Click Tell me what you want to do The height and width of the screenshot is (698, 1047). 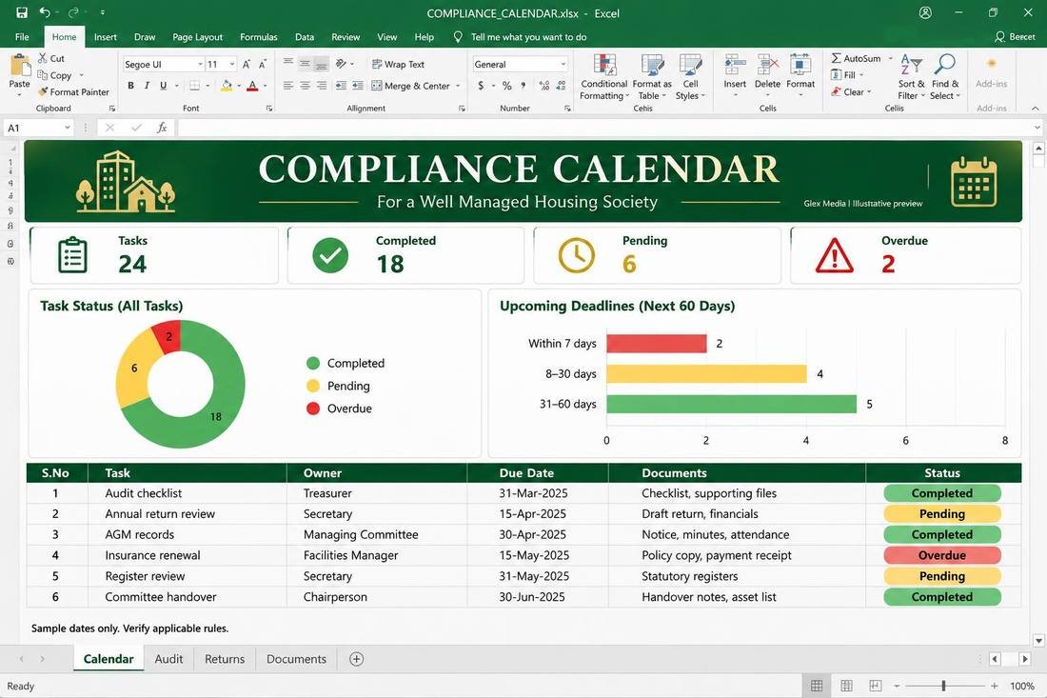coord(528,37)
